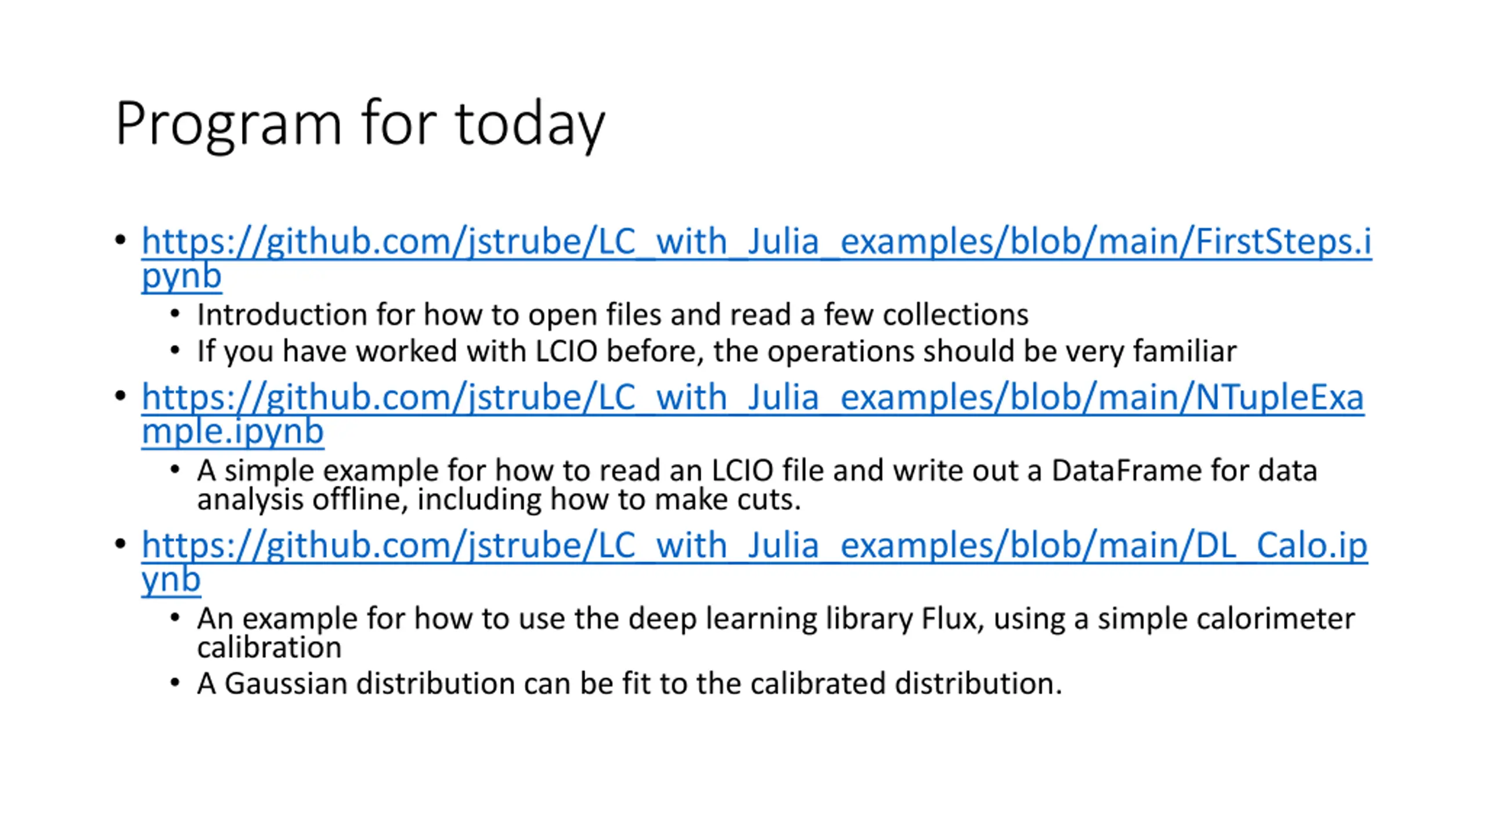Click the wrapped 'ynb' ending of DL_Calo link
This screenshot has width=1486, height=836.
[171, 579]
